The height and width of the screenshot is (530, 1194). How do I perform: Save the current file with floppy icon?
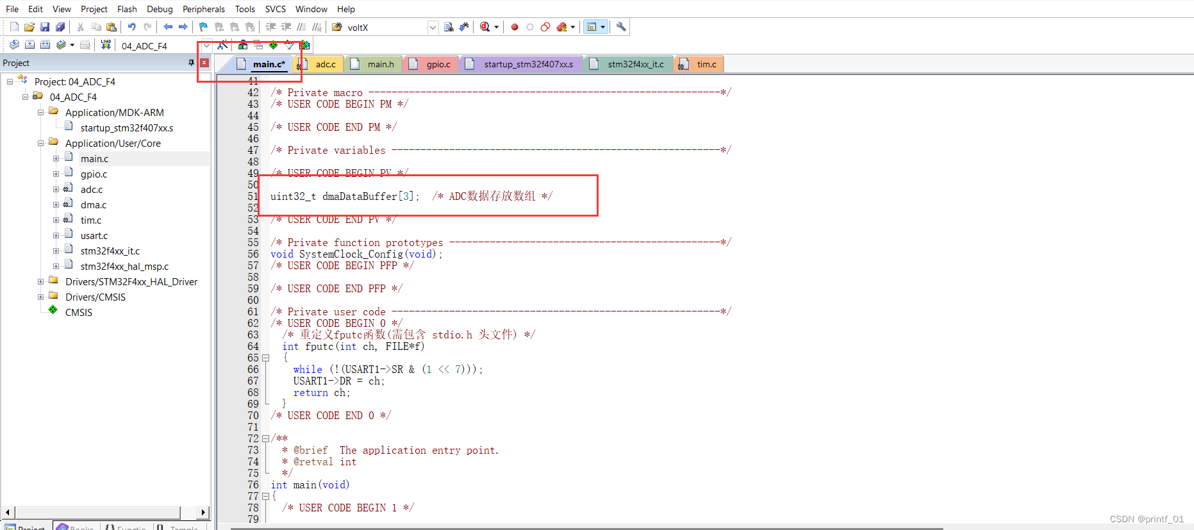(x=45, y=27)
